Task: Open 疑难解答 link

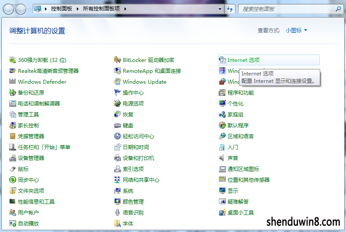Action: [x=238, y=201]
